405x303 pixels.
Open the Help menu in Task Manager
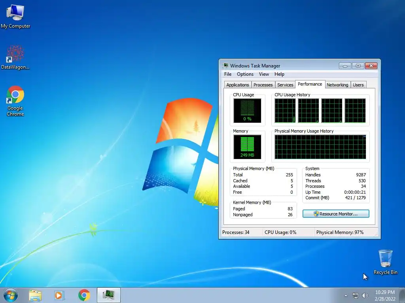click(x=279, y=74)
